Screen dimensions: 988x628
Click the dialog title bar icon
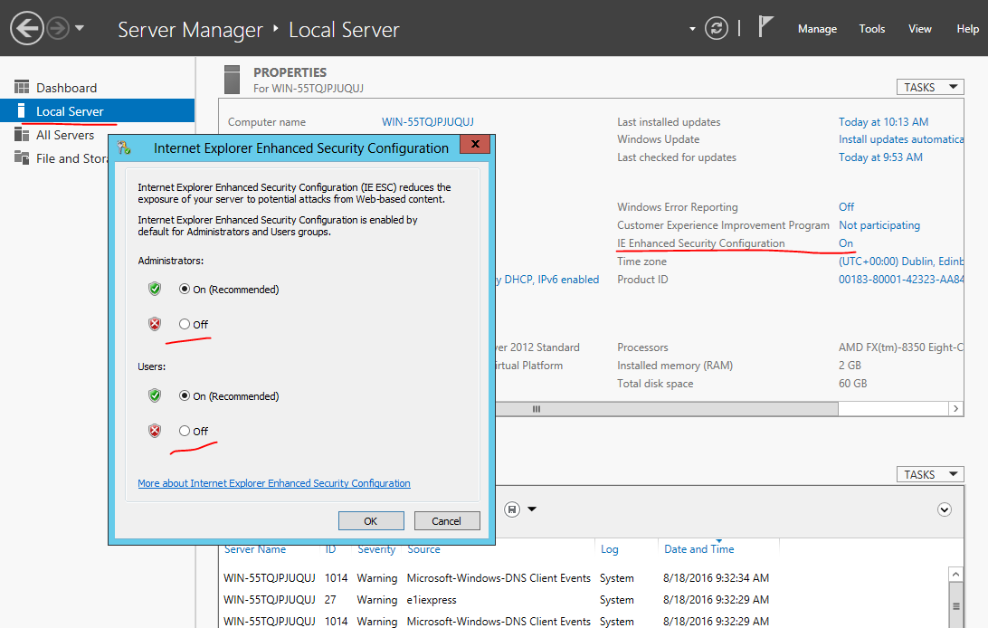124,148
